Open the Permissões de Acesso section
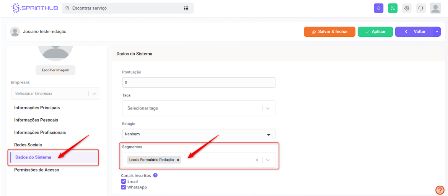Viewport: 448px width, 196px height. 37,170
